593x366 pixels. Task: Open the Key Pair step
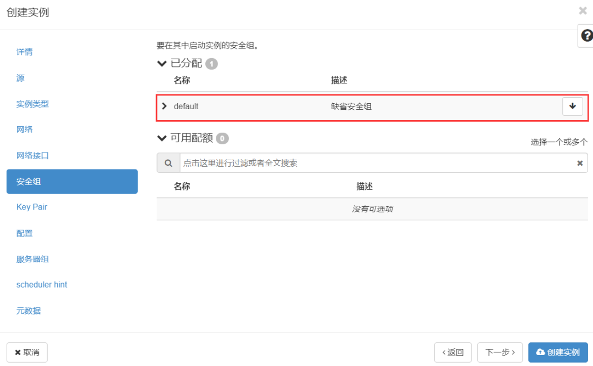pos(32,207)
